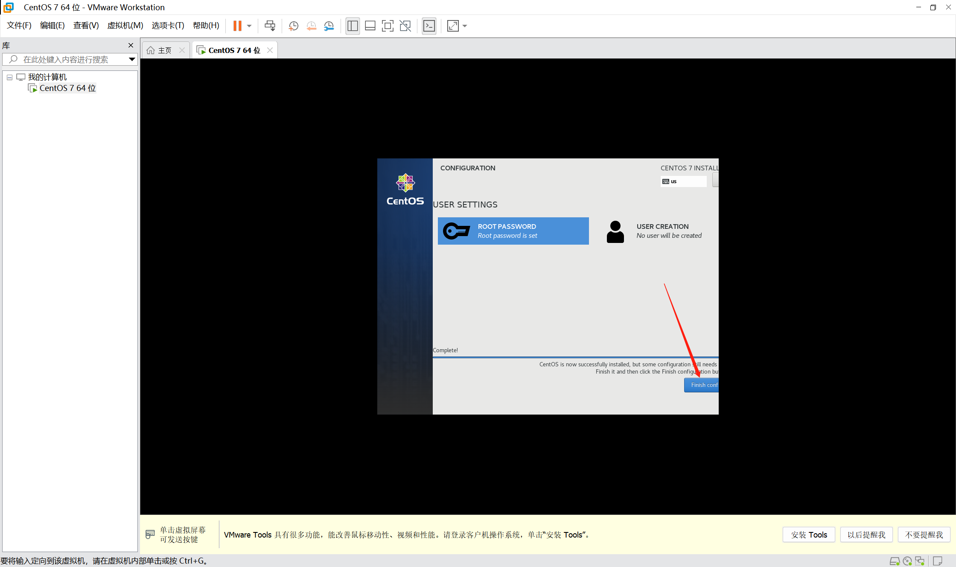Click the network adapter status icon
The width and height of the screenshot is (956, 567).
coord(919,561)
